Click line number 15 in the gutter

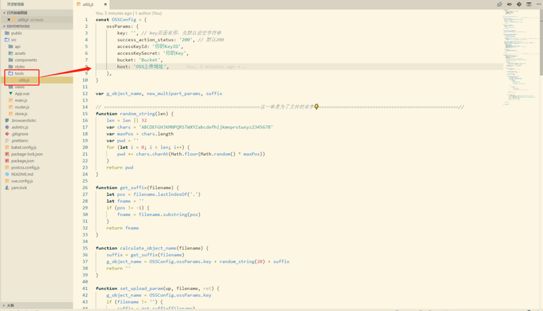85,114
